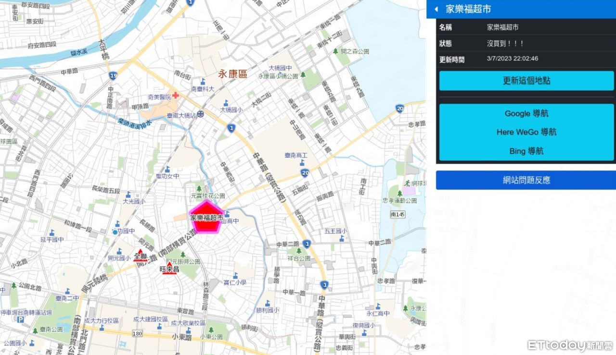Click the 網站問題反應 button
The image size is (616, 355).
tap(526, 180)
